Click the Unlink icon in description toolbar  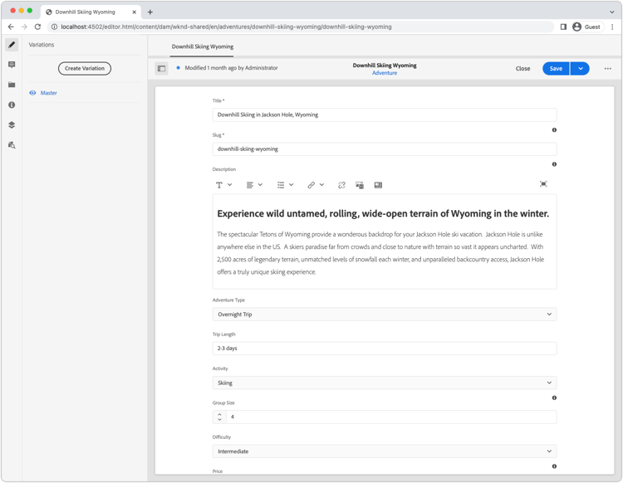(341, 185)
